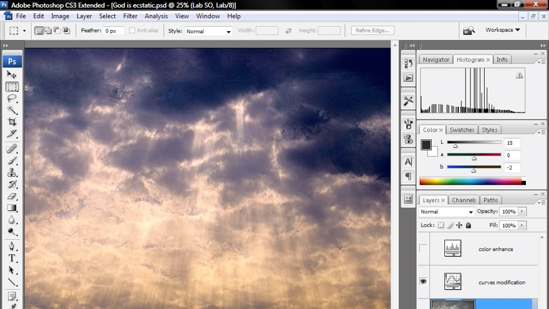Open the Tool Presets panel icon
Image resolution: width=549 pixels, height=309 pixels.
pos(408,101)
